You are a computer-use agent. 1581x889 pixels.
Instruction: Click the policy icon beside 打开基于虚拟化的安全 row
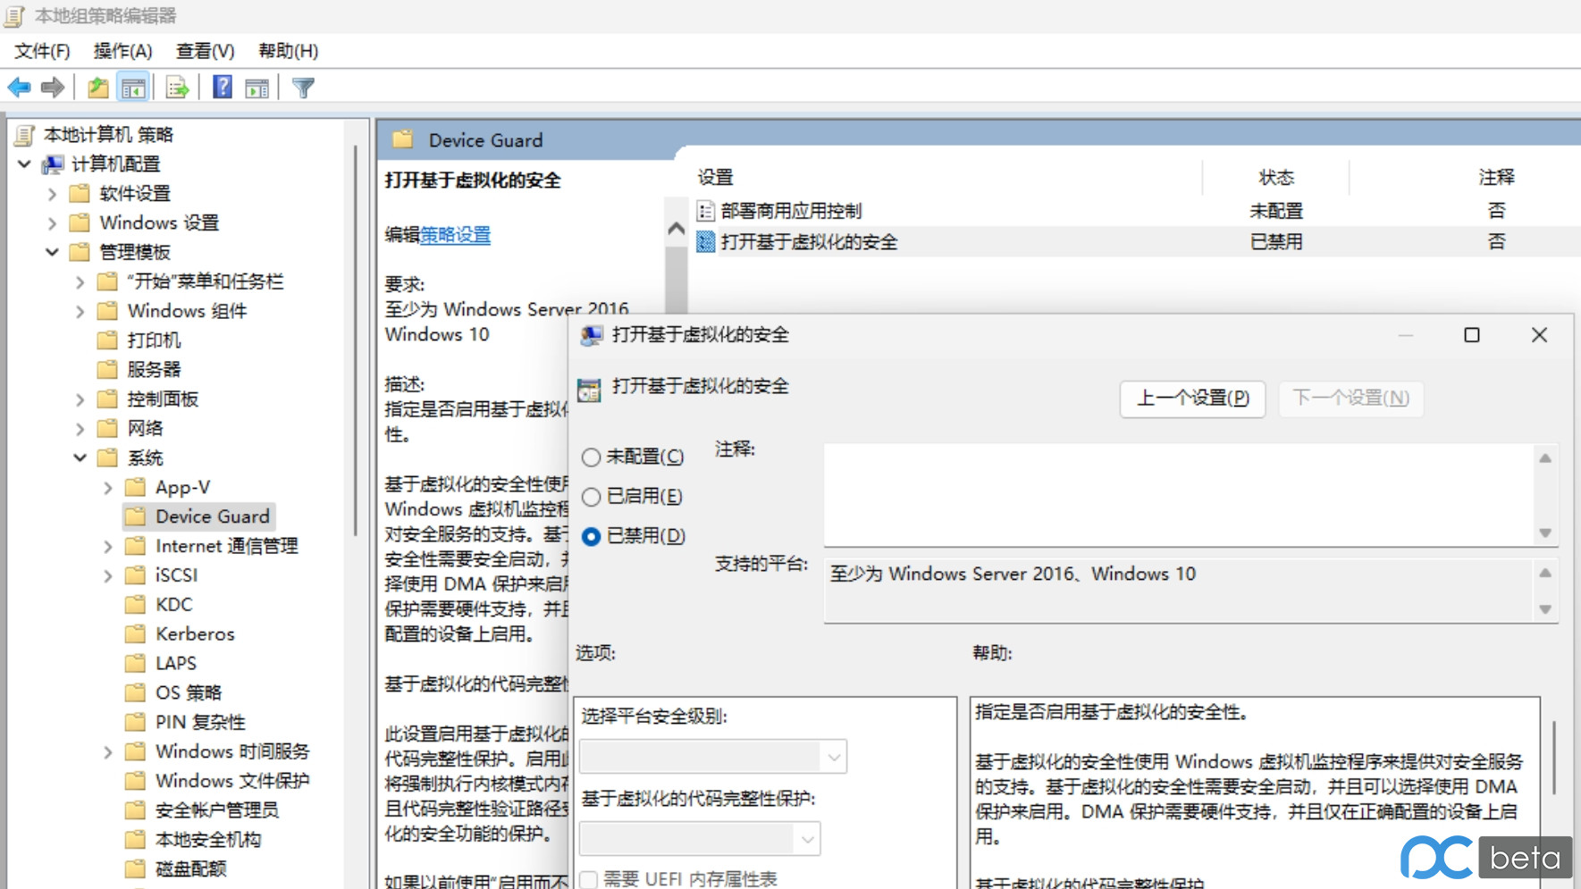tap(705, 241)
